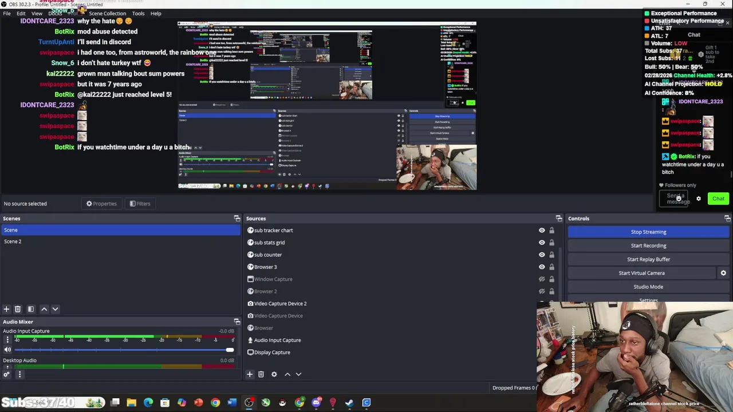Enable Studio Mode
This screenshot has width=733, height=412.
pos(648,287)
